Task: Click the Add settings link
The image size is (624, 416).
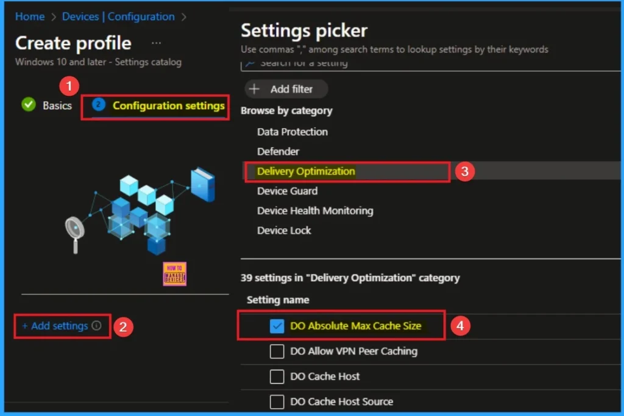Action: (x=58, y=326)
